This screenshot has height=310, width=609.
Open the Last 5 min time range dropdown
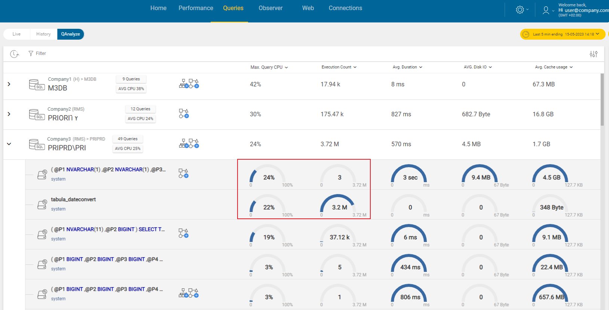pos(563,34)
